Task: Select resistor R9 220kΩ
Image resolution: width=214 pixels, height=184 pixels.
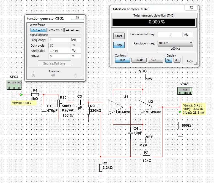Action: point(88,111)
